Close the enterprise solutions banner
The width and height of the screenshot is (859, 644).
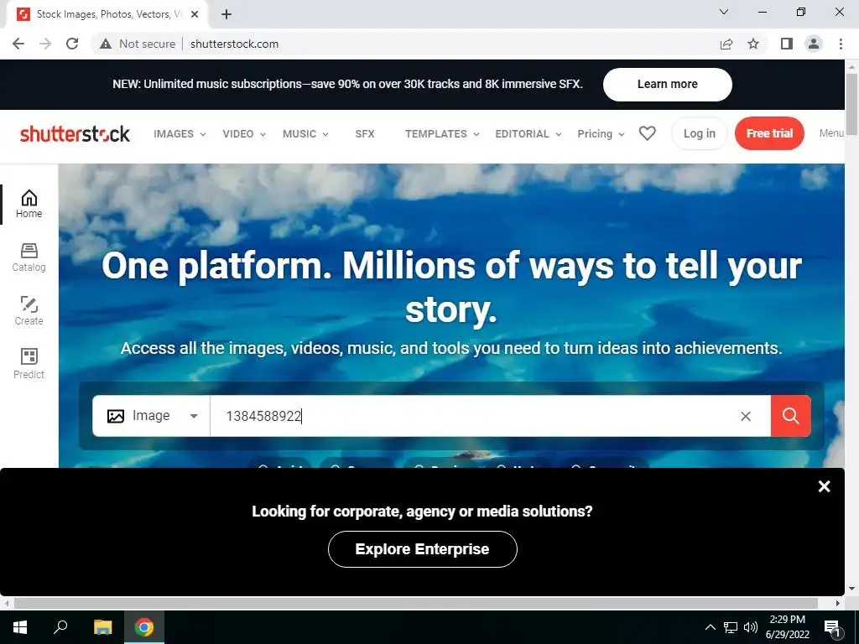pos(824,486)
